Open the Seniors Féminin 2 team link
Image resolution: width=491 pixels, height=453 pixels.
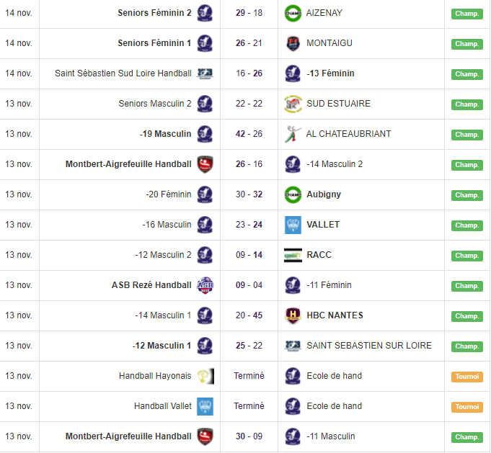tap(154, 13)
